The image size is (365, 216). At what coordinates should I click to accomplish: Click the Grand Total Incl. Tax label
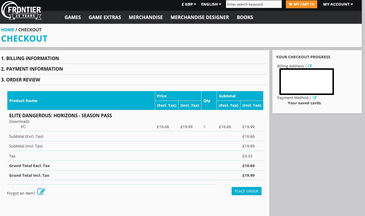coord(29,175)
